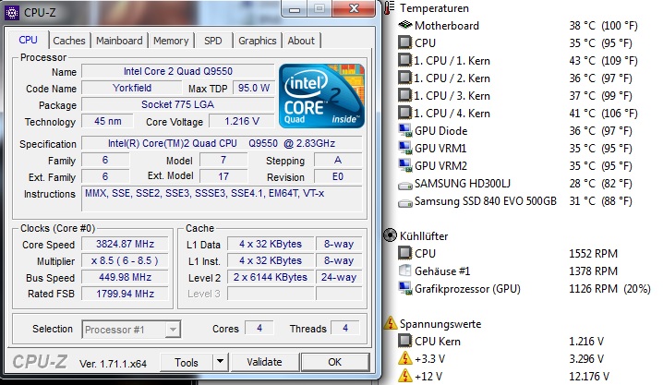This screenshot has height=385, width=663.
Task: Click the Revision value E0
Action: [x=338, y=176]
